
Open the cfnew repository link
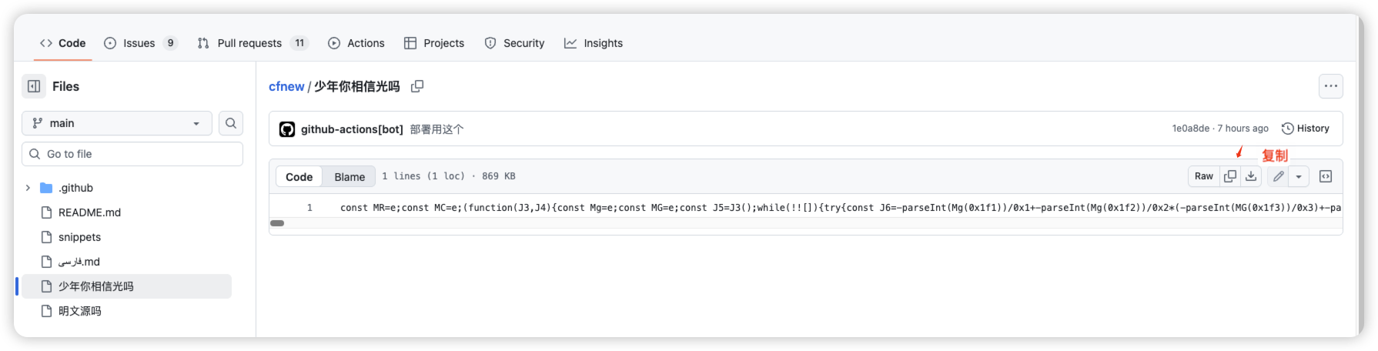point(286,86)
